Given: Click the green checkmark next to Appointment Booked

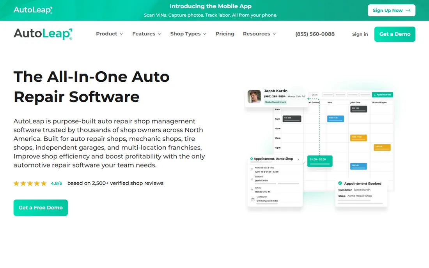Looking at the screenshot, I should pos(340,183).
